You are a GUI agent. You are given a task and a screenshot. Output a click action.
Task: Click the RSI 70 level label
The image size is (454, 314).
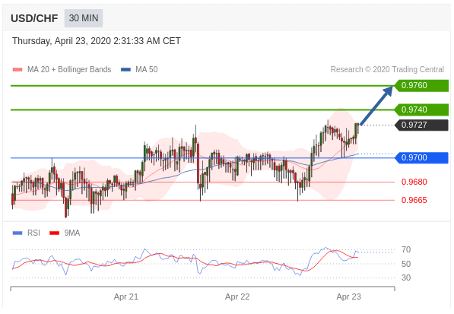(x=406, y=249)
